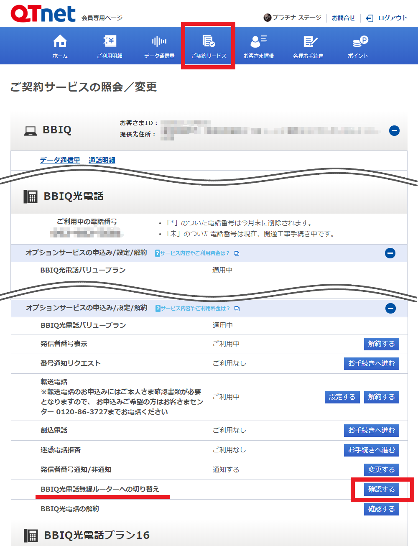Proceed for 番号通知リクエスト お手続きへ進む

point(371,363)
